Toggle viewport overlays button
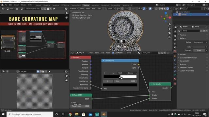The height and width of the screenshot is (117, 209). coord(150,9)
